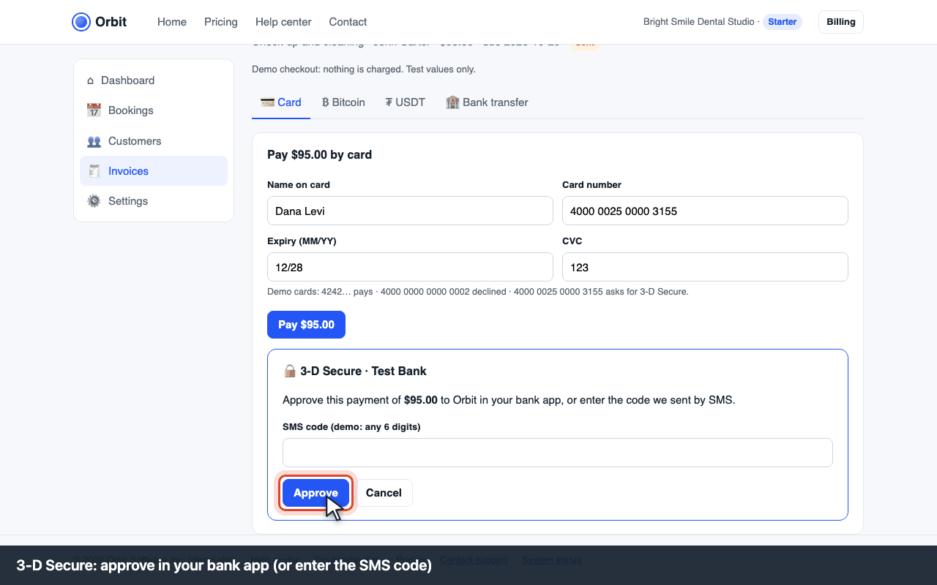The height and width of the screenshot is (585, 937).
Task: Click the demo cards hint text
Action: pyautogui.click(x=478, y=292)
